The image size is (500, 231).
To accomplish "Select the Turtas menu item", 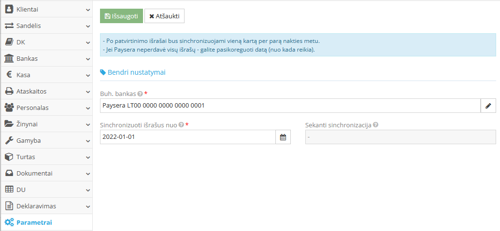I will click(26, 157).
